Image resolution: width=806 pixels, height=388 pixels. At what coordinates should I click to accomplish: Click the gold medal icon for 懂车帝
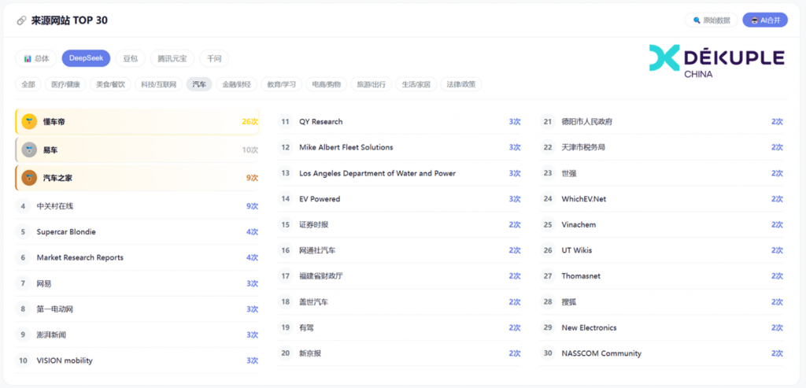[x=29, y=122]
